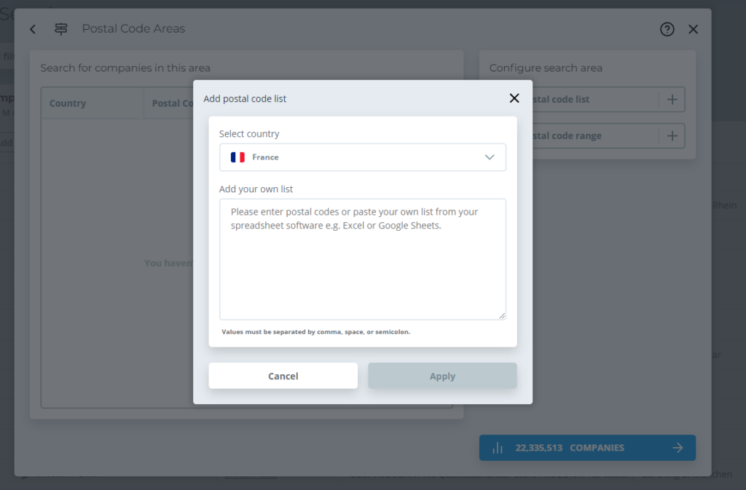Click the plus icon for postal code list
The width and height of the screenshot is (746, 490).
(x=672, y=100)
